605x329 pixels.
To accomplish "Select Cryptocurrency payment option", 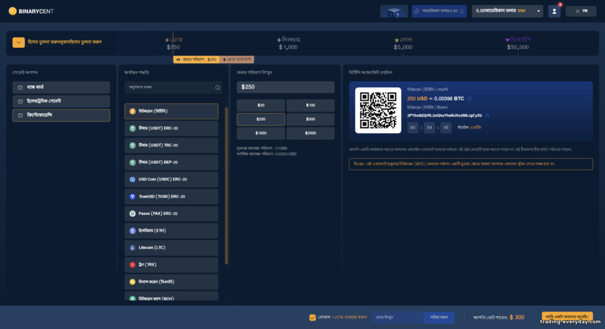I will tap(61, 115).
